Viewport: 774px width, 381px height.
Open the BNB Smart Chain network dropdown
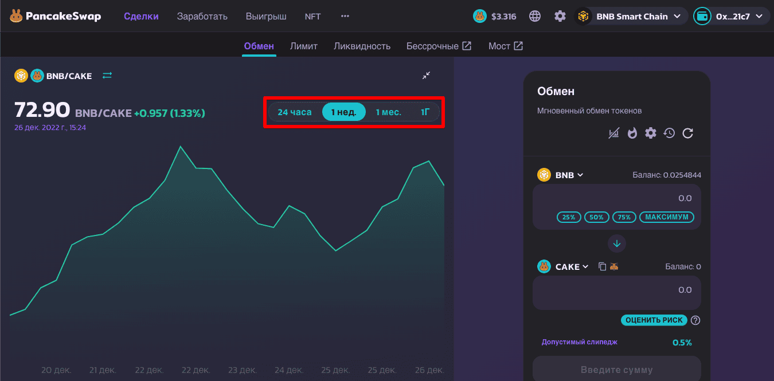tap(631, 16)
